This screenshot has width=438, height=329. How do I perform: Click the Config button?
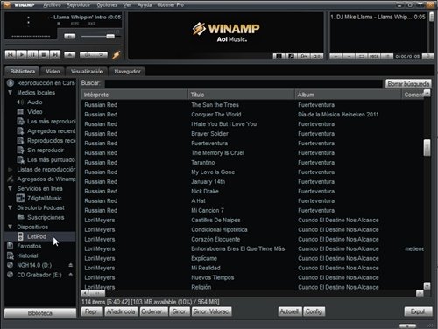tap(314, 311)
